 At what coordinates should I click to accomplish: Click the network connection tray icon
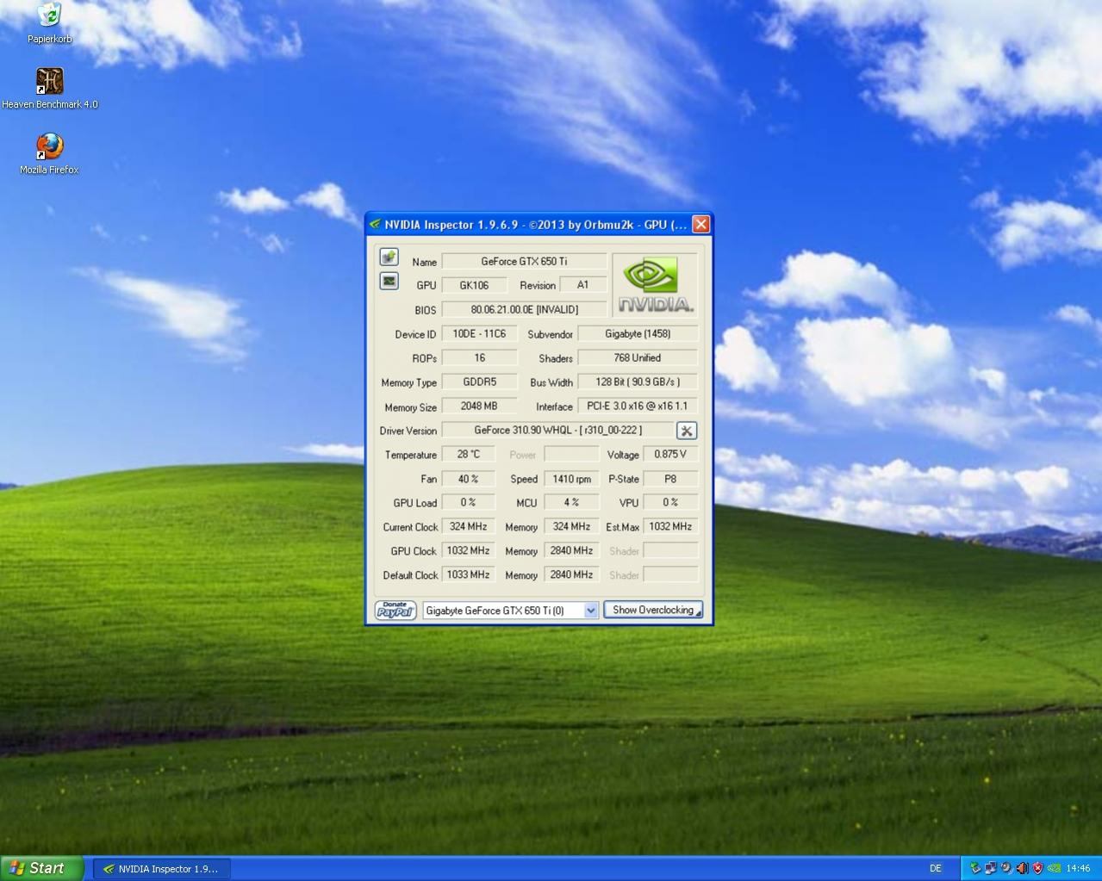[991, 868]
